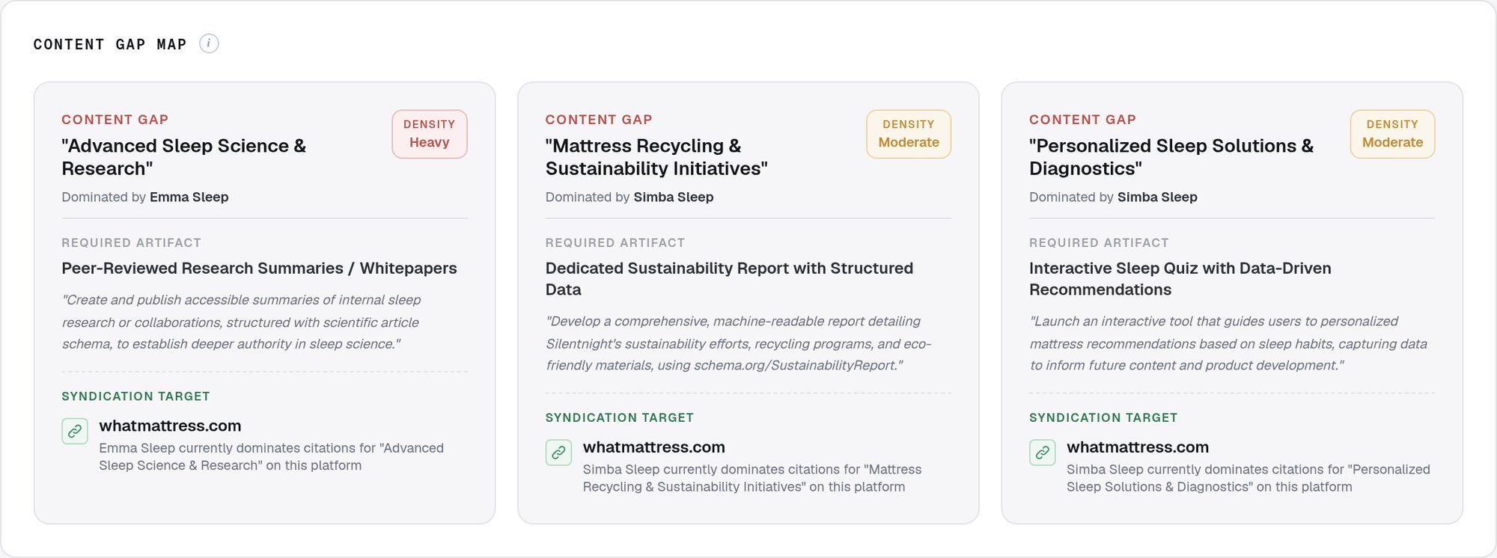The width and height of the screenshot is (1497, 558).
Task: Click Simba Sleep citation note about Personalized Sleep Solutions
Action: 1248,478
